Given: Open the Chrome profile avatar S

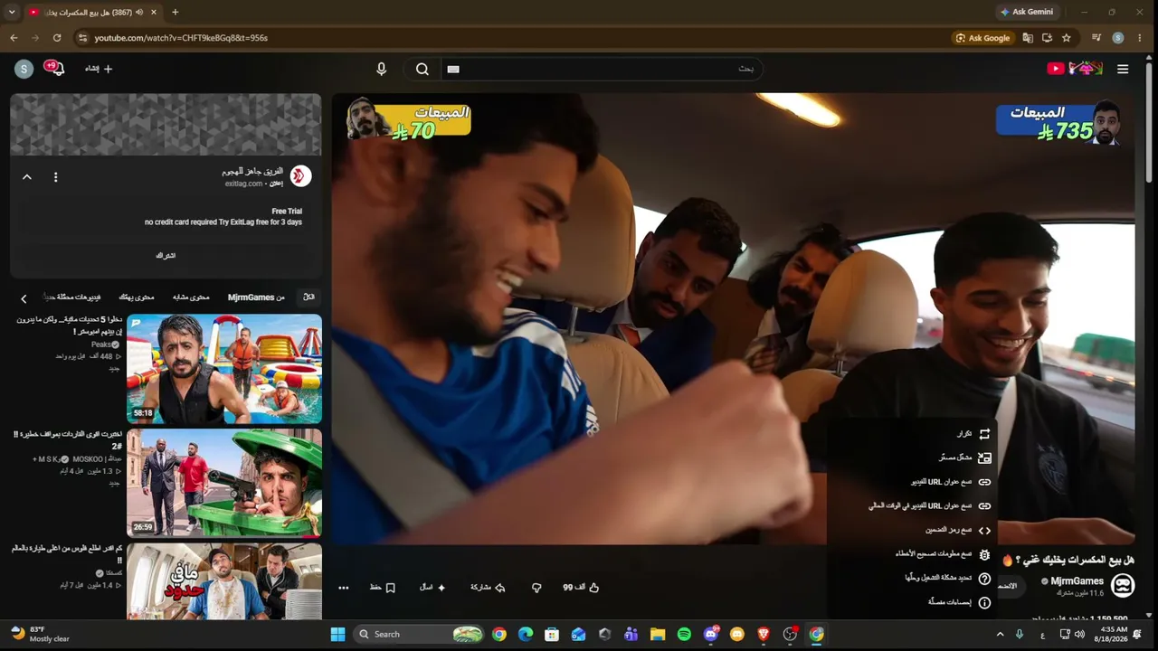Looking at the screenshot, I should click(x=1118, y=38).
